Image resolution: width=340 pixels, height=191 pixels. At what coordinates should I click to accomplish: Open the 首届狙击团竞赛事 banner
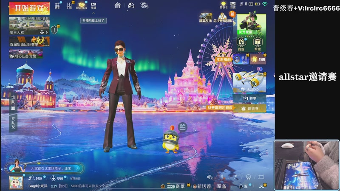(29, 41)
